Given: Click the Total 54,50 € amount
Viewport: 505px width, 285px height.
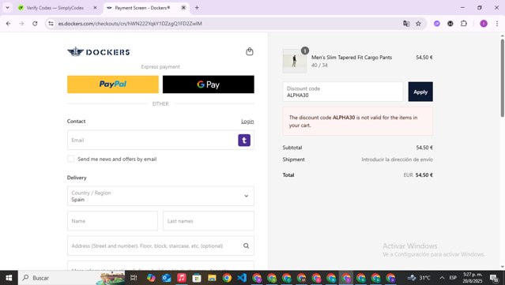Looking at the screenshot, I should pos(424,175).
